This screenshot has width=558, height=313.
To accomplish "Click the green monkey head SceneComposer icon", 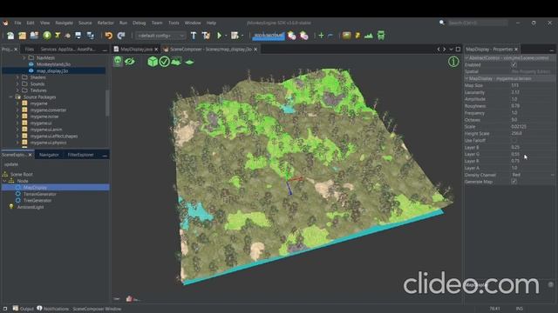I will pyautogui.click(x=118, y=62).
